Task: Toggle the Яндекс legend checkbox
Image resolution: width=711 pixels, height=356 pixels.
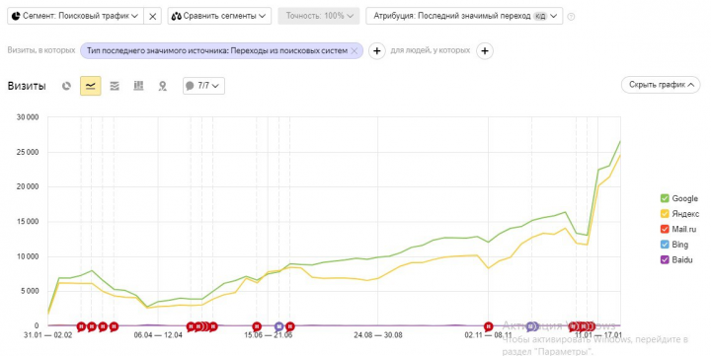Action: tap(665, 214)
